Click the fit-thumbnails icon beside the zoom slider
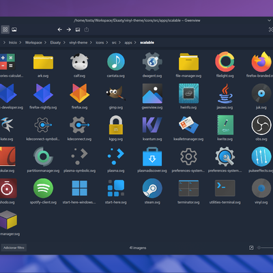 pos(251,248)
